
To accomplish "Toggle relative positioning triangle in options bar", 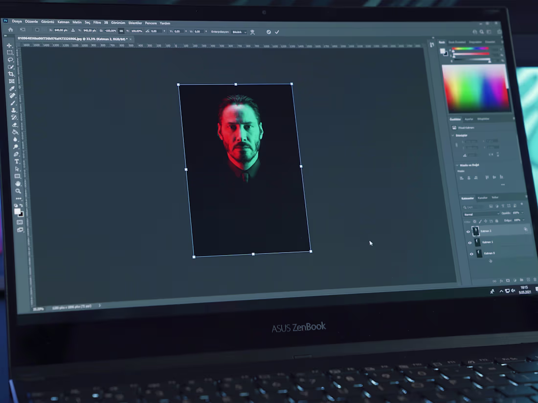I will (73, 30).
